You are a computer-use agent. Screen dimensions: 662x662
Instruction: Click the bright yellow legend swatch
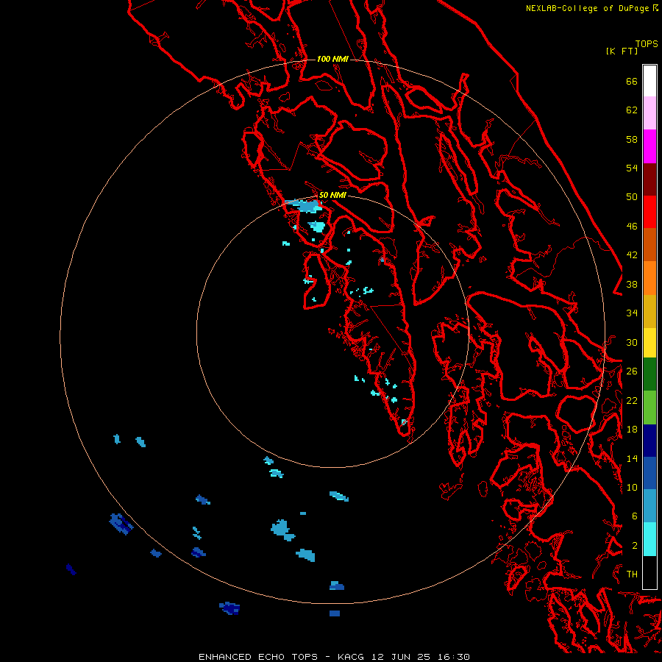click(x=649, y=343)
